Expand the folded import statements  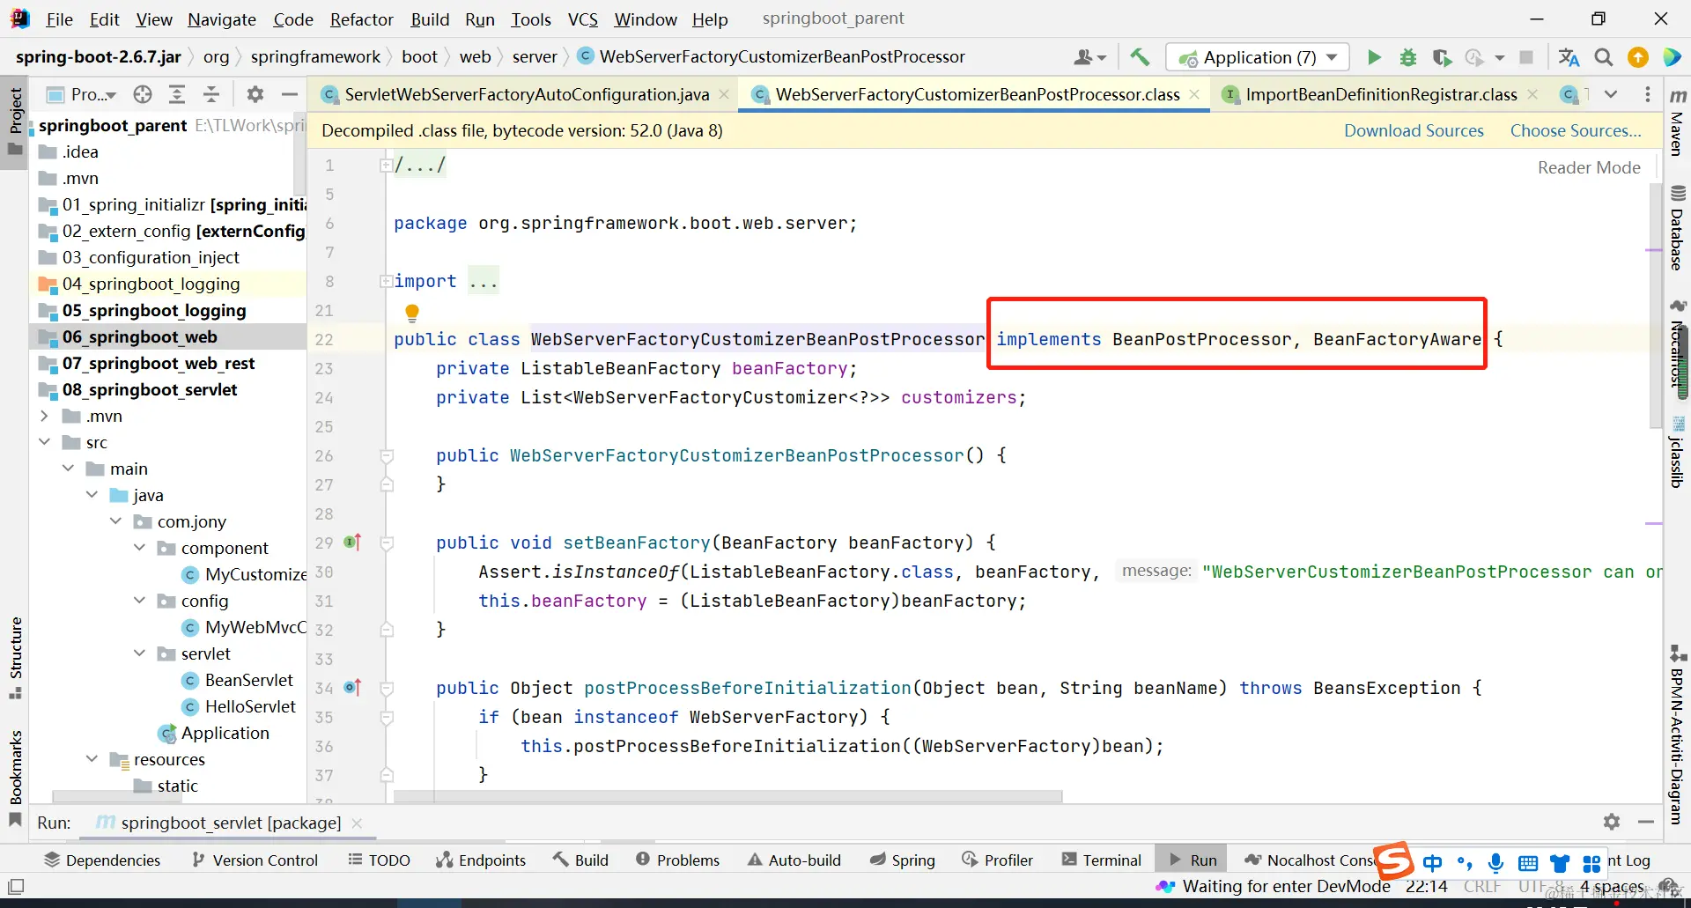pos(386,281)
